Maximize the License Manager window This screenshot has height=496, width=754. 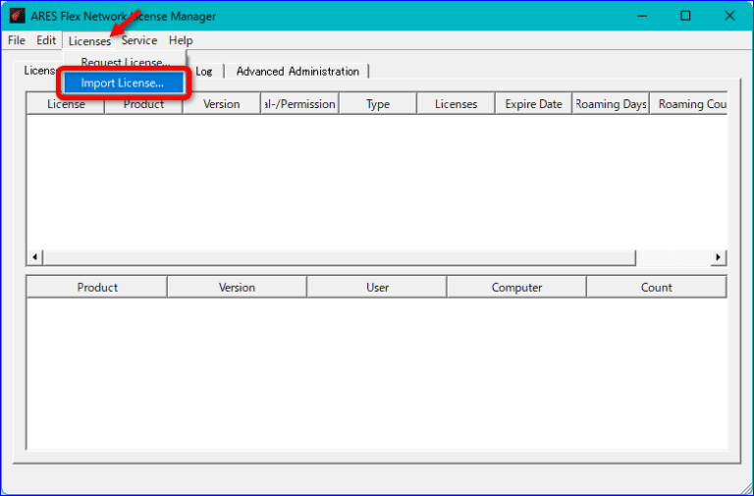[685, 16]
